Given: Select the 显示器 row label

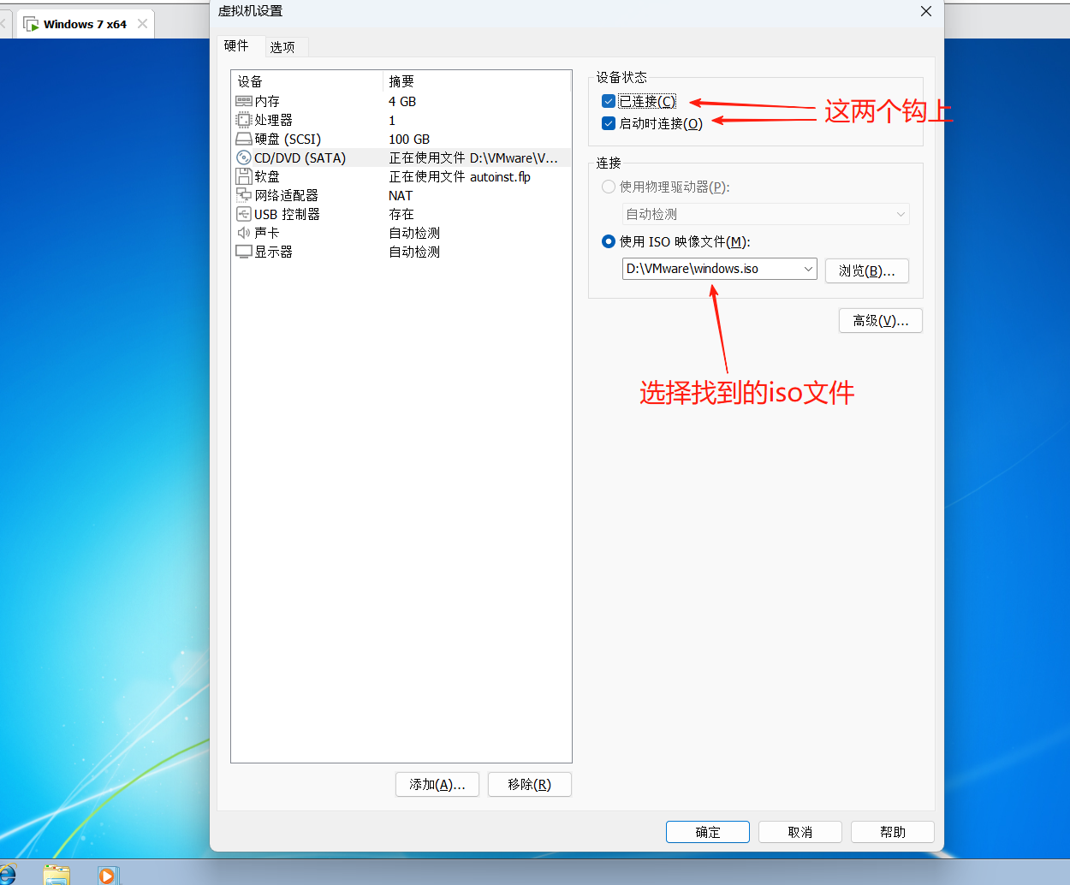Looking at the screenshot, I should pos(274,252).
